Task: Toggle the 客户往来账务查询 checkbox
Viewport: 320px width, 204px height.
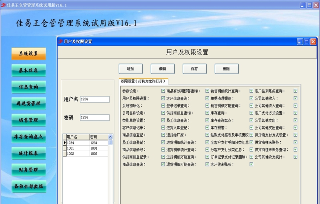Action: tap(295, 91)
